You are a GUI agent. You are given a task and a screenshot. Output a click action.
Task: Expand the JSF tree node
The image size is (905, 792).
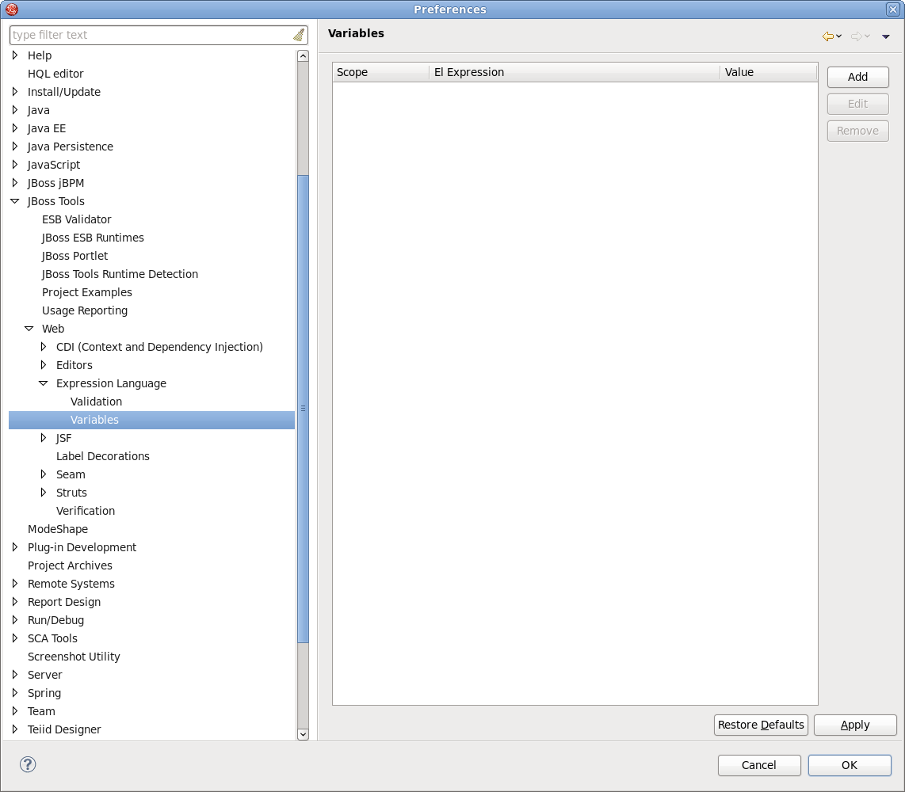pyautogui.click(x=44, y=438)
